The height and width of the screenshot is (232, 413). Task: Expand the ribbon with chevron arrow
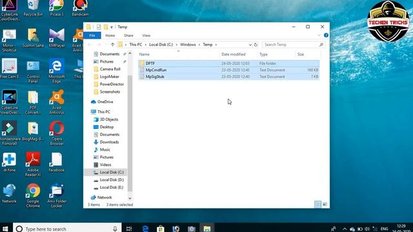(319, 35)
